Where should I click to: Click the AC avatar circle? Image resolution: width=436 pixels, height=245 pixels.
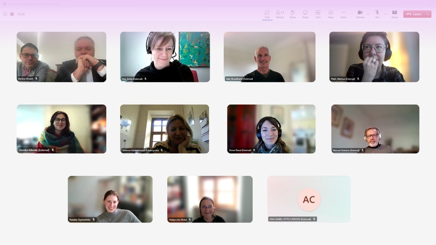[x=309, y=199]
